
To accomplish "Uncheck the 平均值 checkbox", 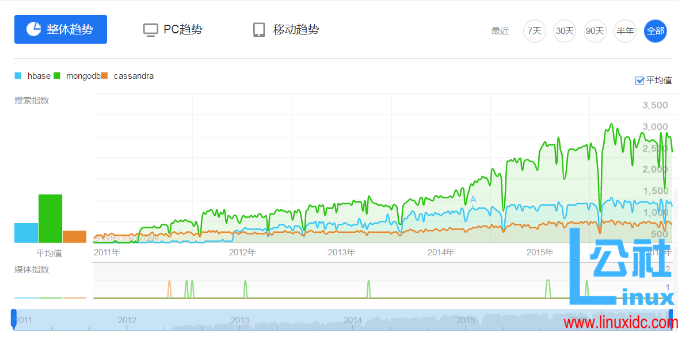I will (x=639, y=81).
